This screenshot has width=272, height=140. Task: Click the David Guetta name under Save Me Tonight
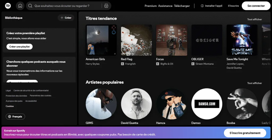234,68
